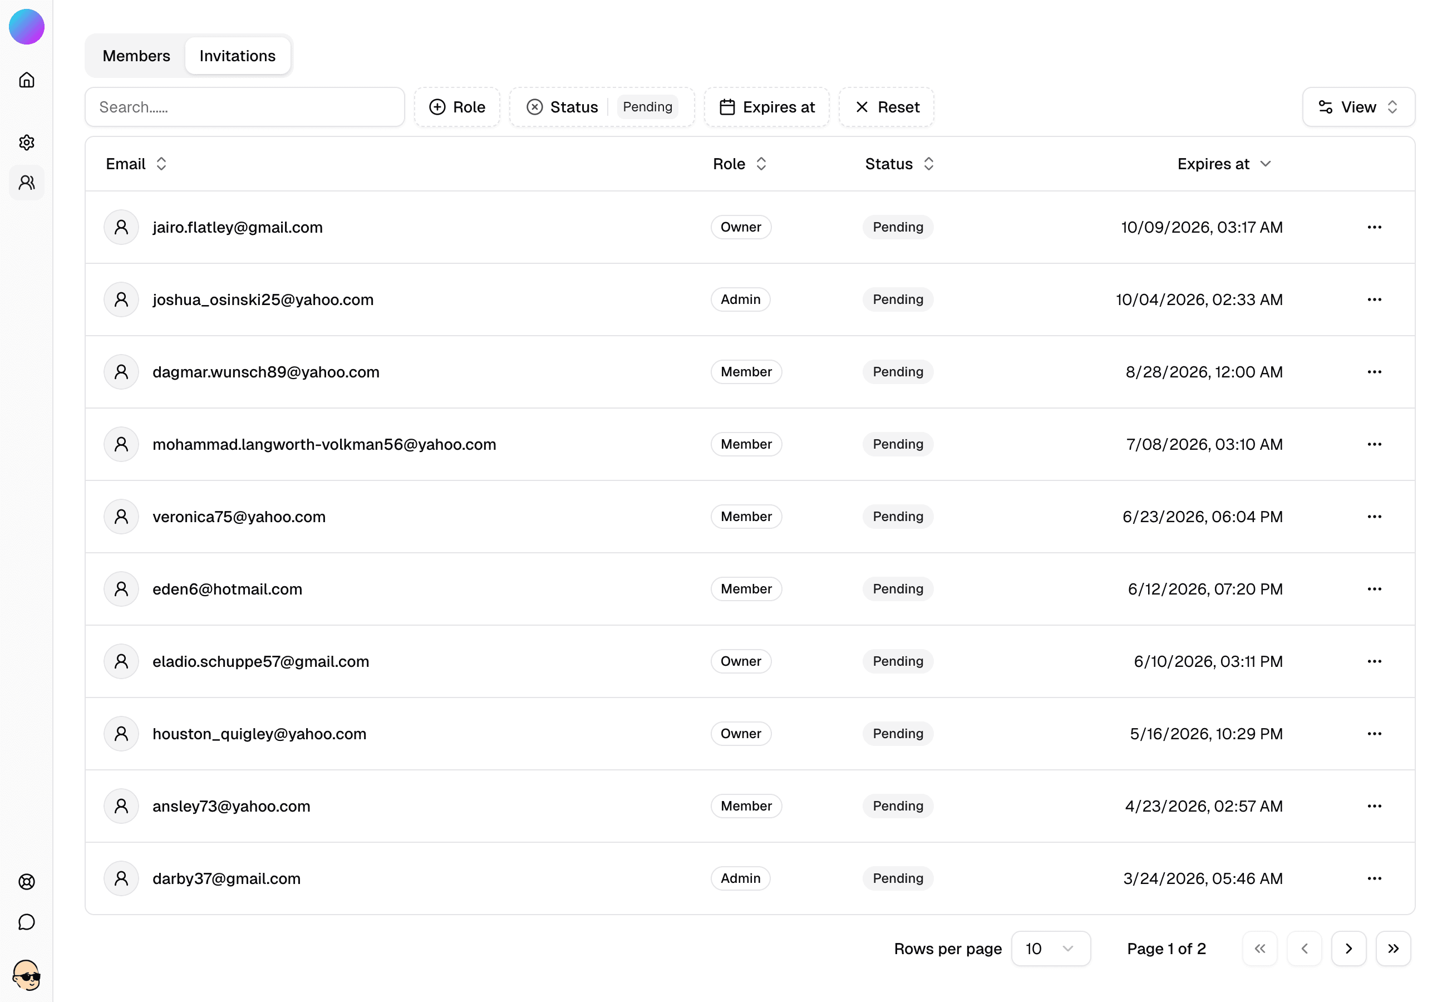1447x1002 pixels.
Task: Open the Expires at sort chevron
Action: pos(1266,164)
